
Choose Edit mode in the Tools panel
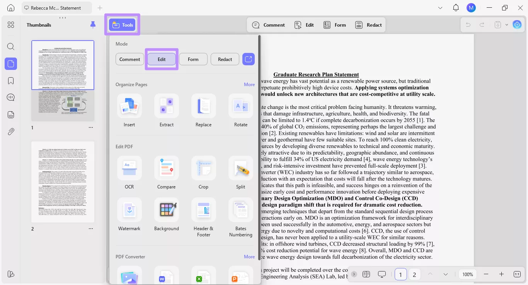pyautogui.click(x=162, y=59)
